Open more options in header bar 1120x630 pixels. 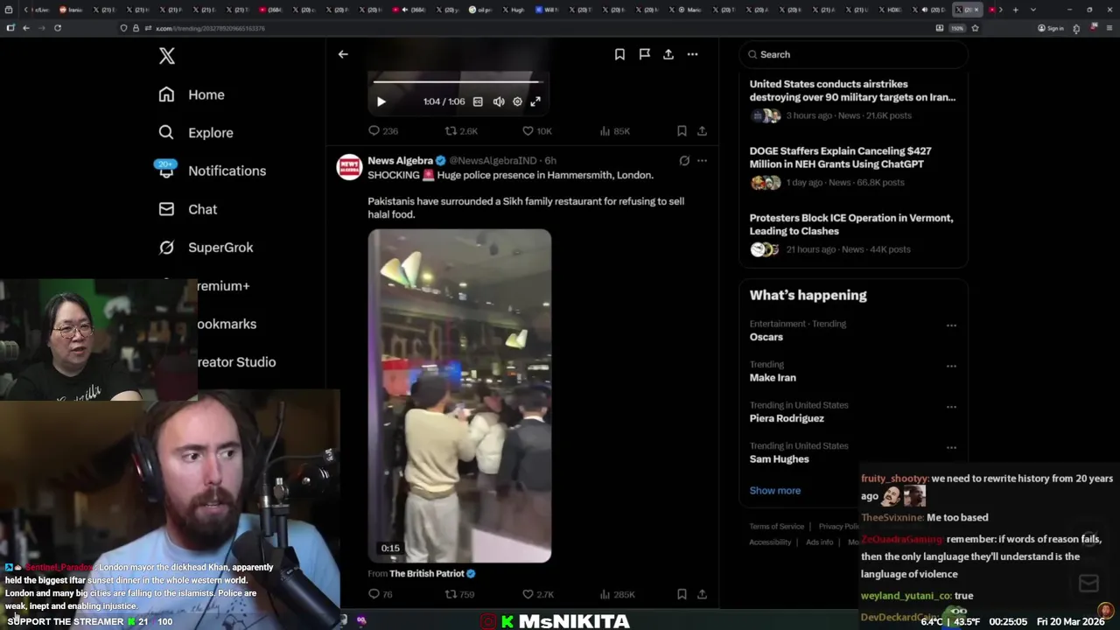coord(692,54)
